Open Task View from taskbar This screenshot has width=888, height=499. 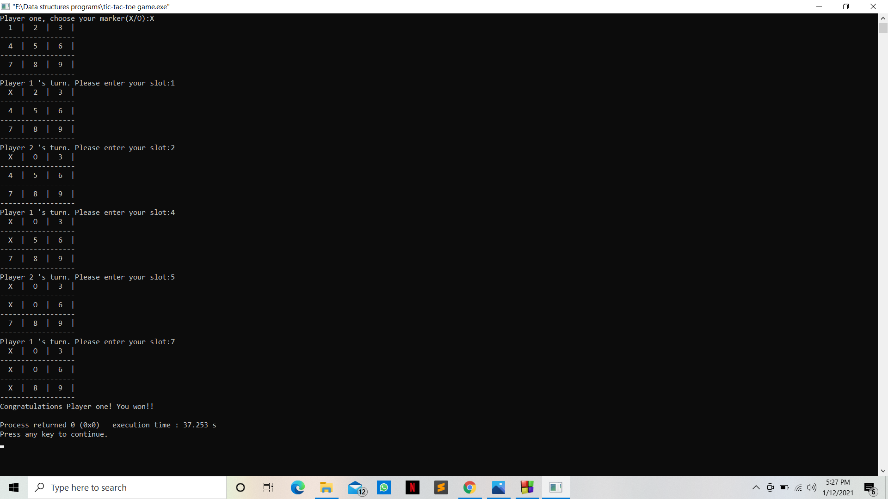point(268,487)
